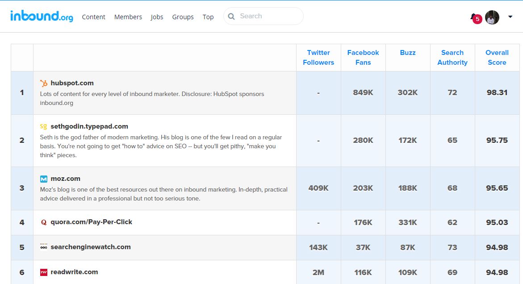Sort by Facebook Fans column
523x284 pixels.
tap(363, 57)
